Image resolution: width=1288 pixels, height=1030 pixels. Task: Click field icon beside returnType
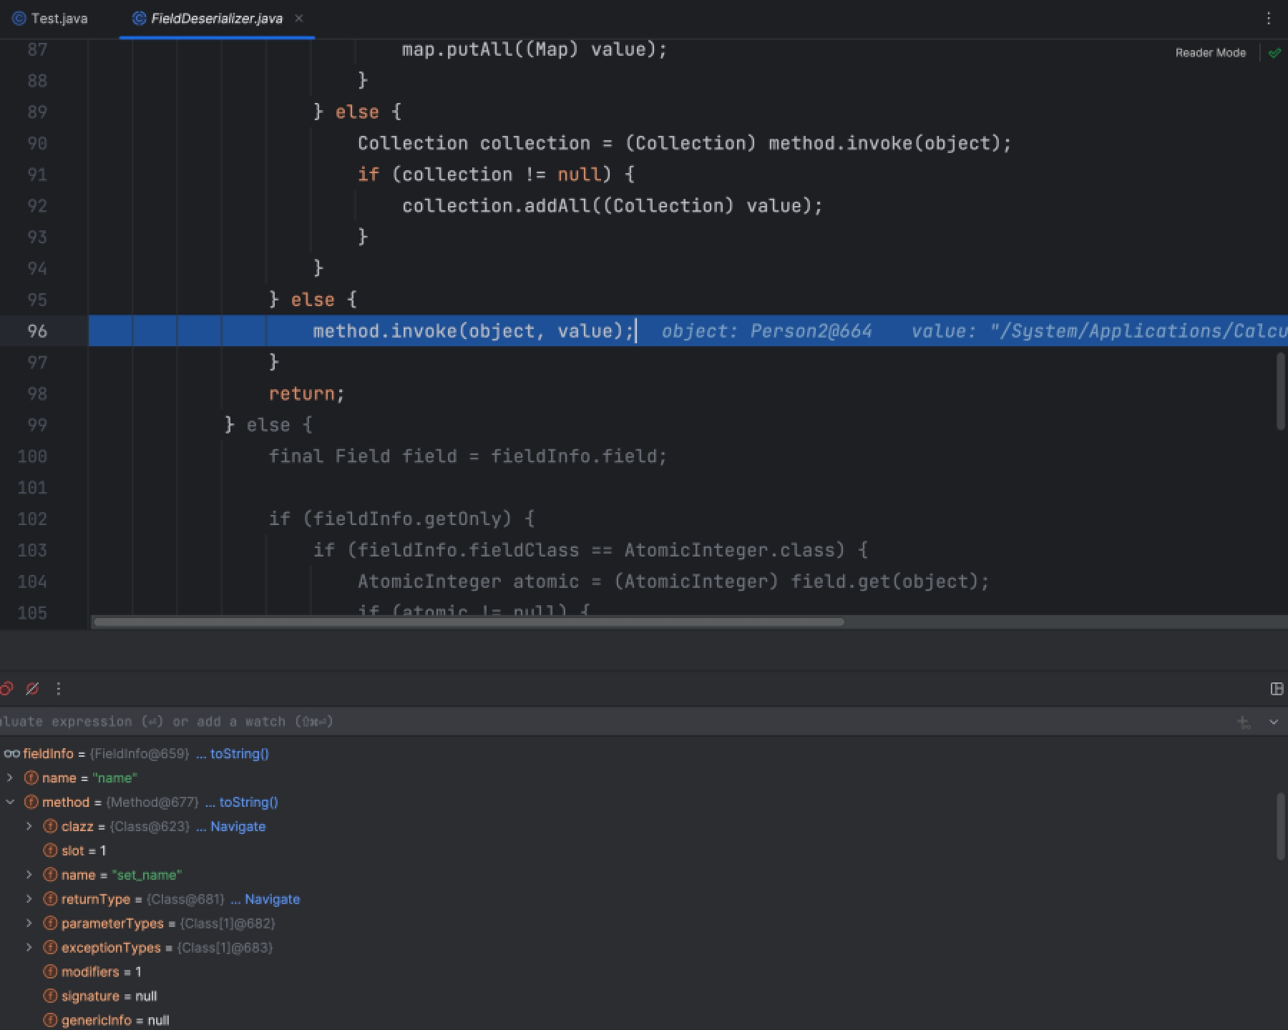click(x=50, y=900)
